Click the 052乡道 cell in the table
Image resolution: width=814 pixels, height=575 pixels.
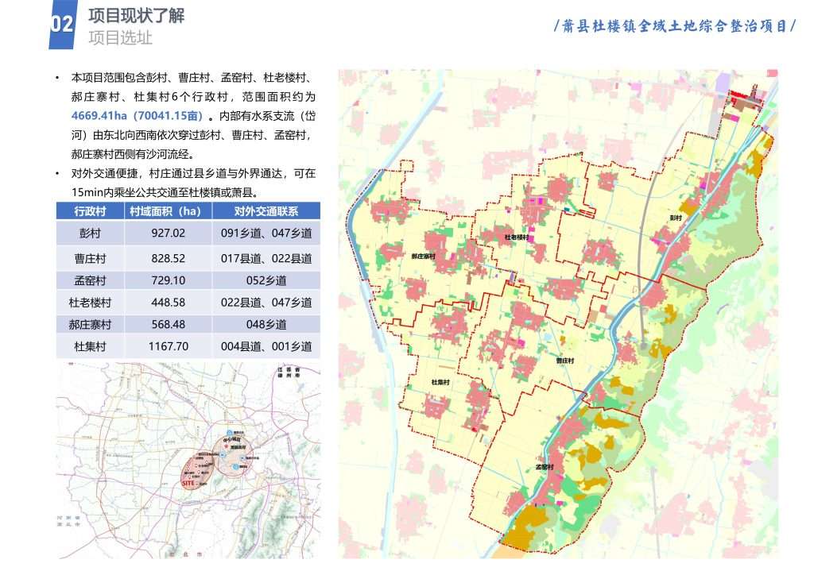[x=266, y=280]
